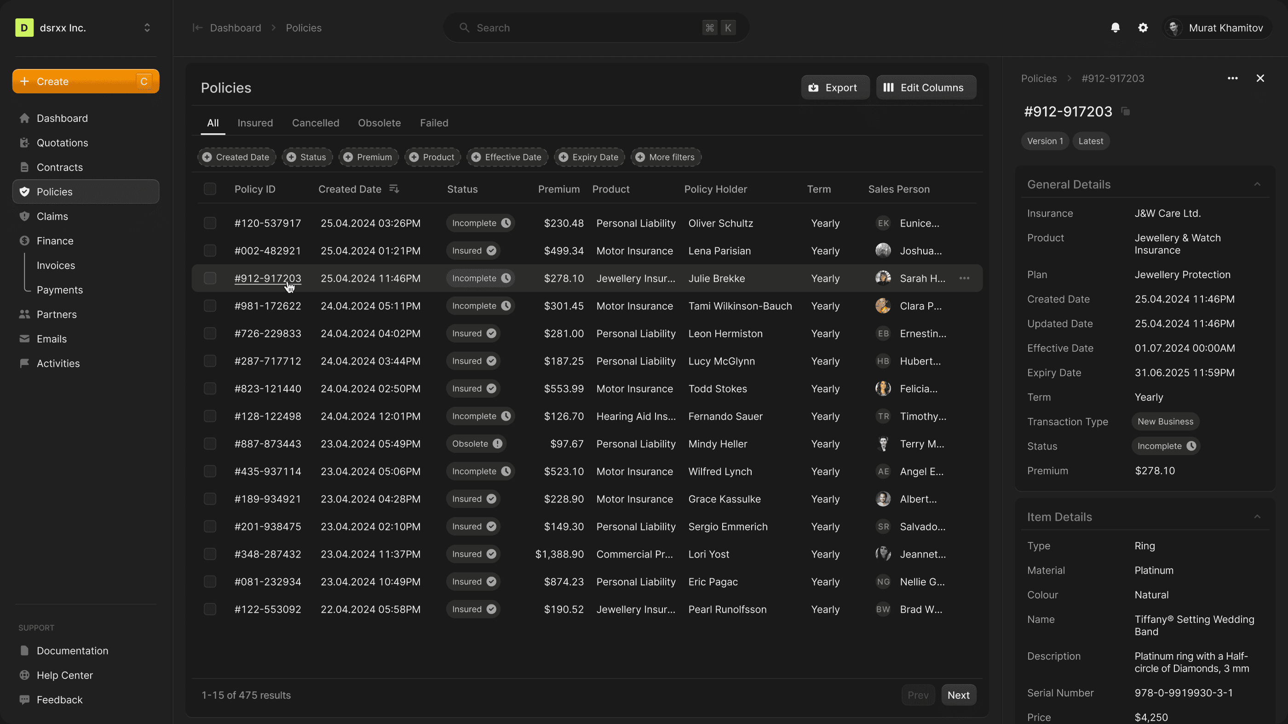Click the row options ellipsis for Julie Brekke
Image resolution: width=1288 pixels, height=724 pixels.
(964, 278)
